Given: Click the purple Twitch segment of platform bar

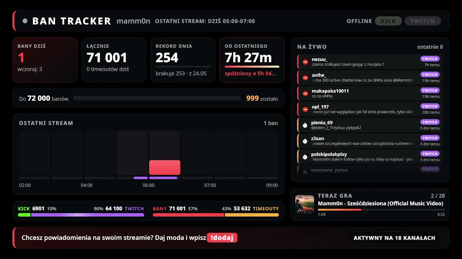Looking at the screenshot, I should point(88,215).
